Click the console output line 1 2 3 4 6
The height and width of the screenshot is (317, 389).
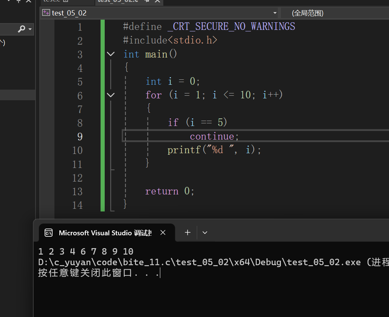[x=86, y=252]
